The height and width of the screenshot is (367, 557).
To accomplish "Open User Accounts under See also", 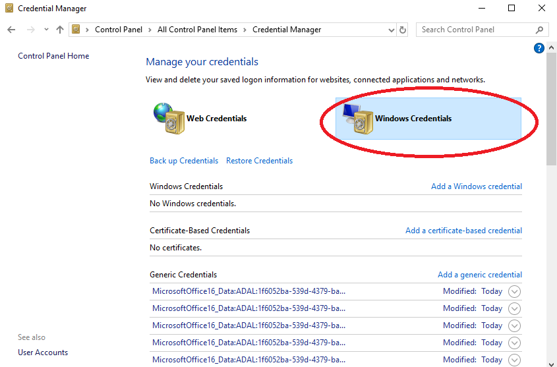I will pyautogui.click(x=43, y=353).
